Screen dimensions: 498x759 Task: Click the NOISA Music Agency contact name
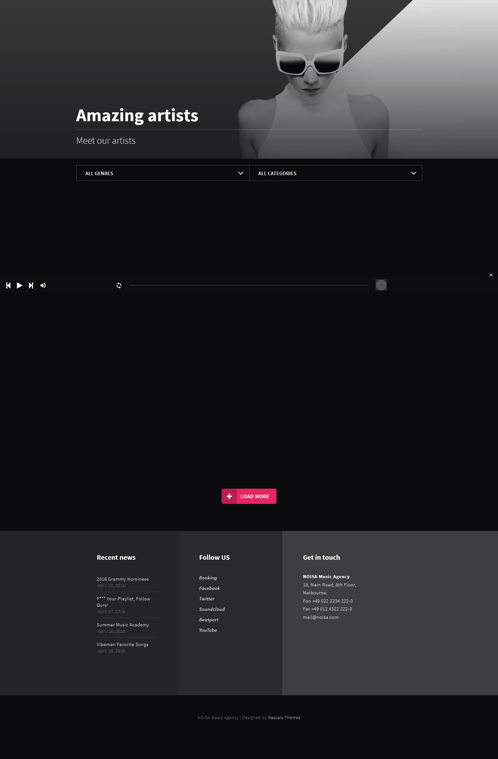326,577
